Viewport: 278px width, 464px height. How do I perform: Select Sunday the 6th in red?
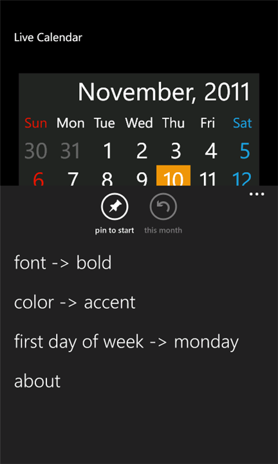pos(39,179)
